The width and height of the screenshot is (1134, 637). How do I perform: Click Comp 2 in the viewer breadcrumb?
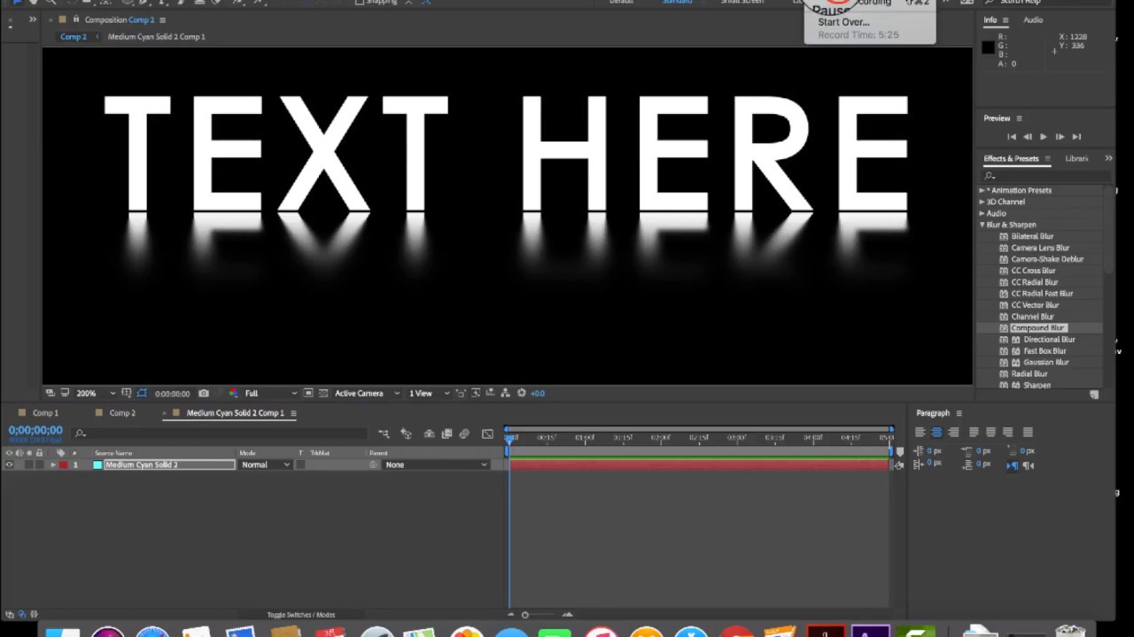click(x=74, y=36)
